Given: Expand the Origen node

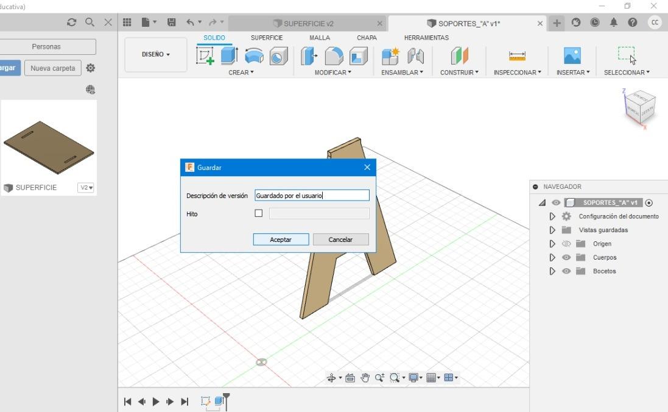Looking at the screenshot, I should [x=552, y=244].
